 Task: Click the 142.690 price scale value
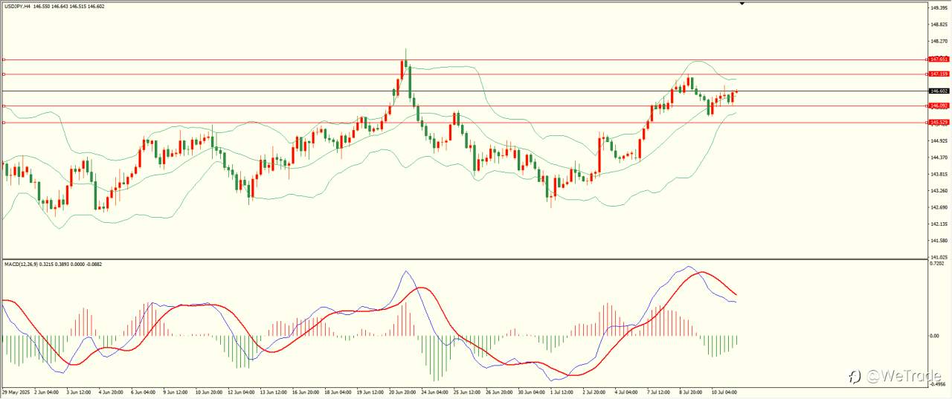pos(939,207)
